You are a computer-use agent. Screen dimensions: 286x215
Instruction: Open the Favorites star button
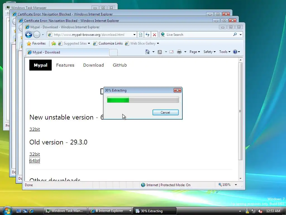36,43
